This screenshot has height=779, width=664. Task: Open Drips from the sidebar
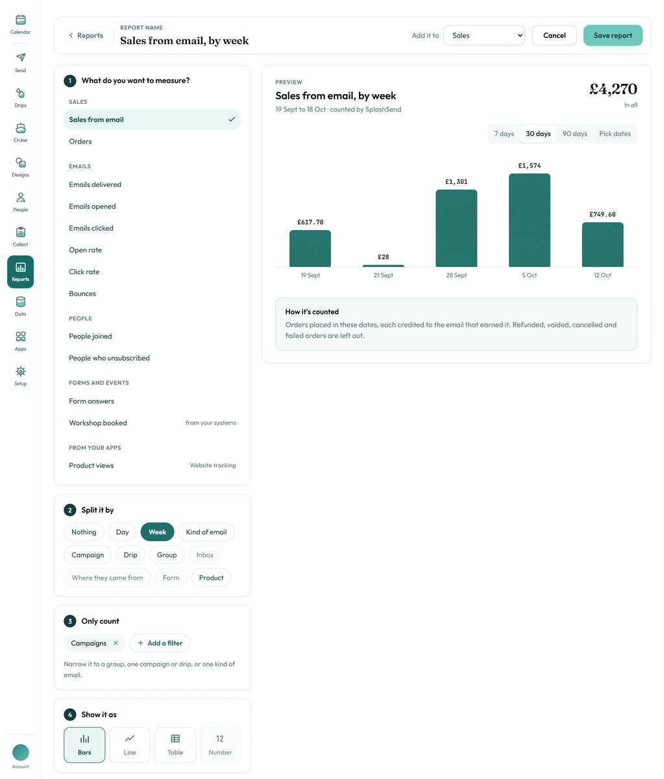coord(20,97)
